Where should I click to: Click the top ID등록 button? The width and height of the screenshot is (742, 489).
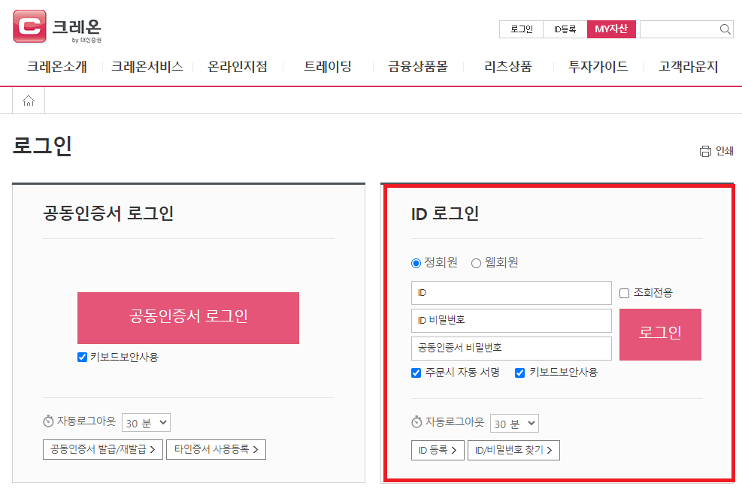tap(565, 29)
